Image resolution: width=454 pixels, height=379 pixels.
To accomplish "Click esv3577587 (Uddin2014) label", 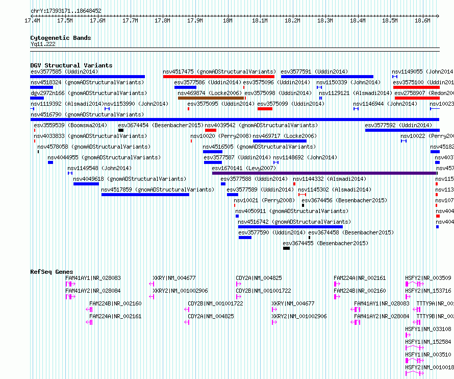I will pos(237,157).
